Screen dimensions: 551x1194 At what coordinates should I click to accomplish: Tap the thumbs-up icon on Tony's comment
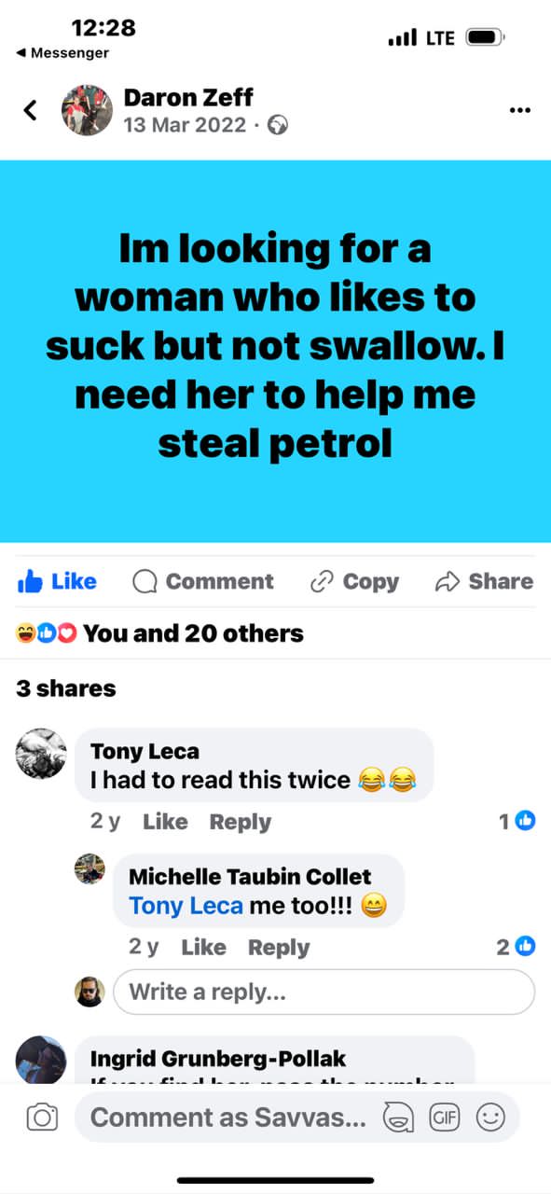[526, 821]
